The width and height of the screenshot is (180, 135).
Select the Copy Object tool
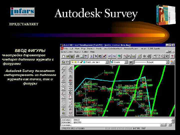(x=70, y=72)
